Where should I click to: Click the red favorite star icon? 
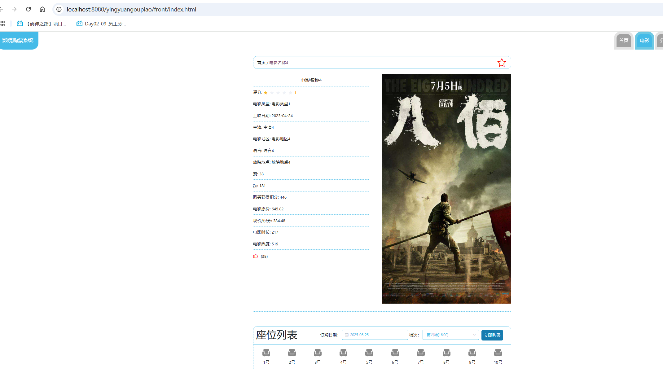coord(502,63)
